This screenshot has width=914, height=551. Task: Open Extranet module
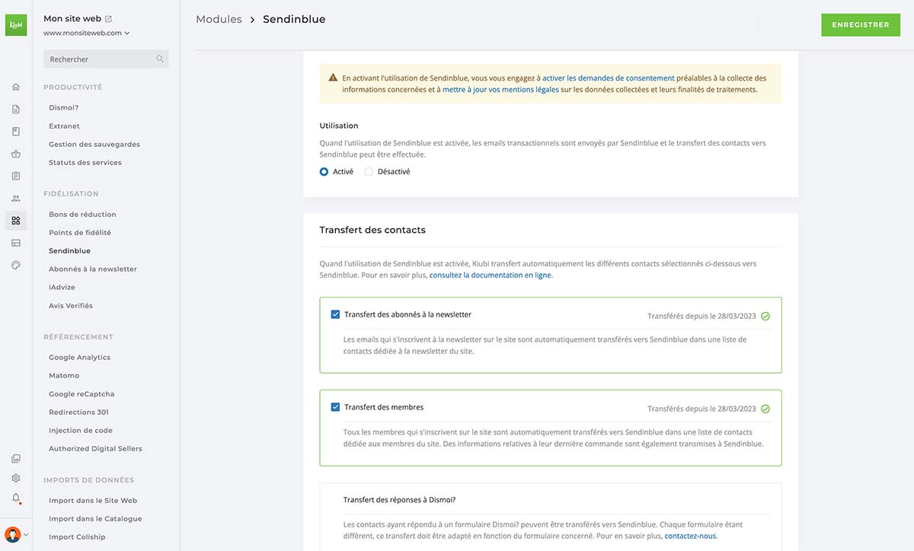pos(64,126)
